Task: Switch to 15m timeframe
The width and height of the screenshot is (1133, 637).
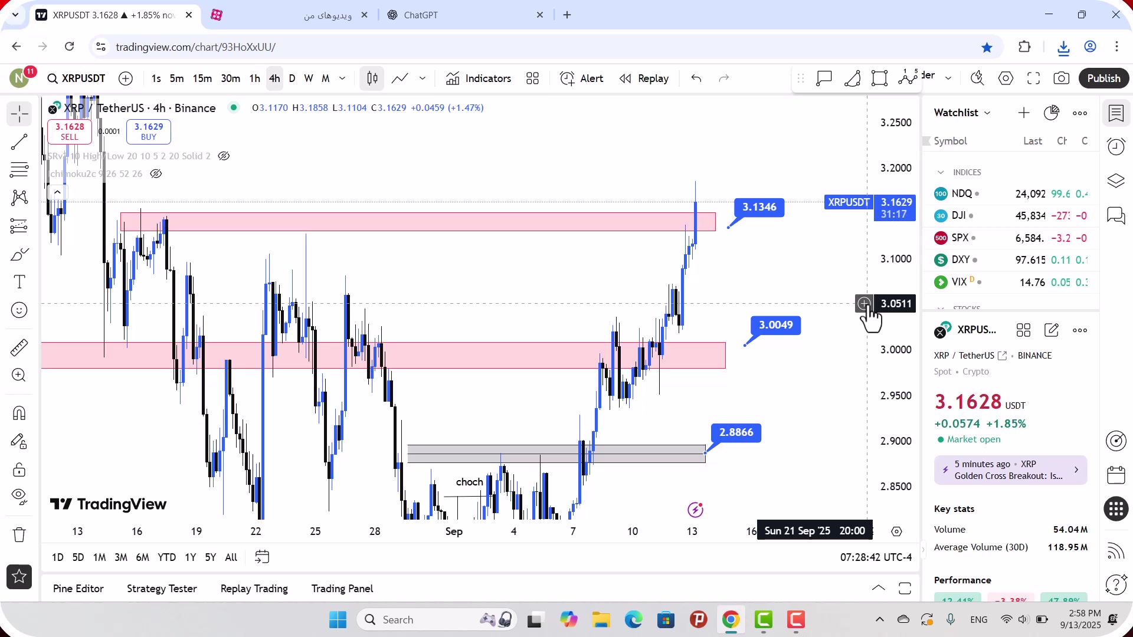Action: (x=202, y=78)
